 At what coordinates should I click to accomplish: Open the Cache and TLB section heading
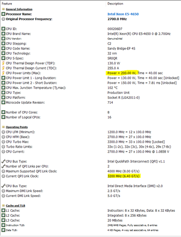click(x=15, y=205)
